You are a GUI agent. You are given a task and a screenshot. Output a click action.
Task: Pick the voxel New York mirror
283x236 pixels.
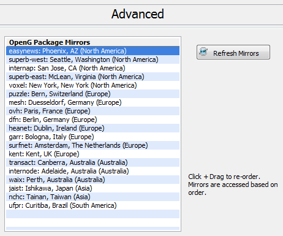[92, 85]
